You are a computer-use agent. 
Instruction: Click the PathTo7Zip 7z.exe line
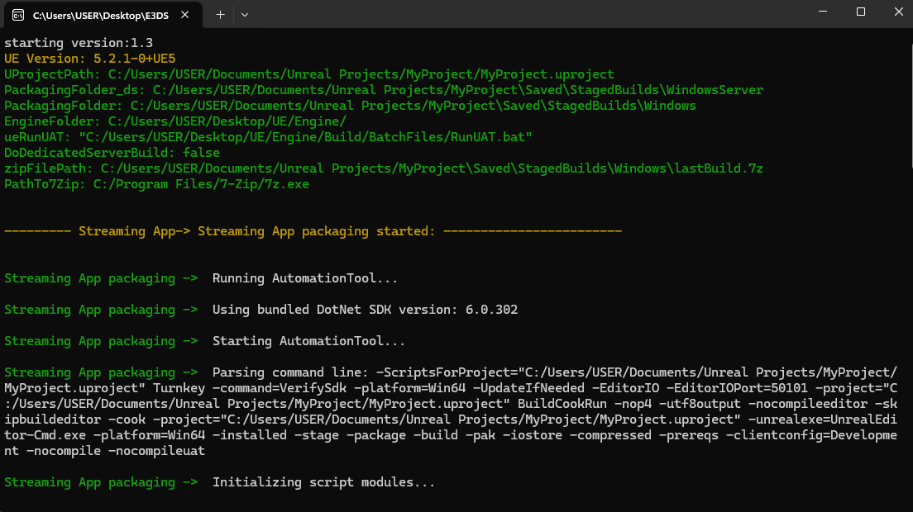[x=156, y=184]
